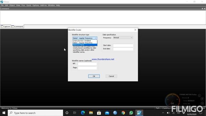
Task: Open the View menu
Action: (18, 5)
